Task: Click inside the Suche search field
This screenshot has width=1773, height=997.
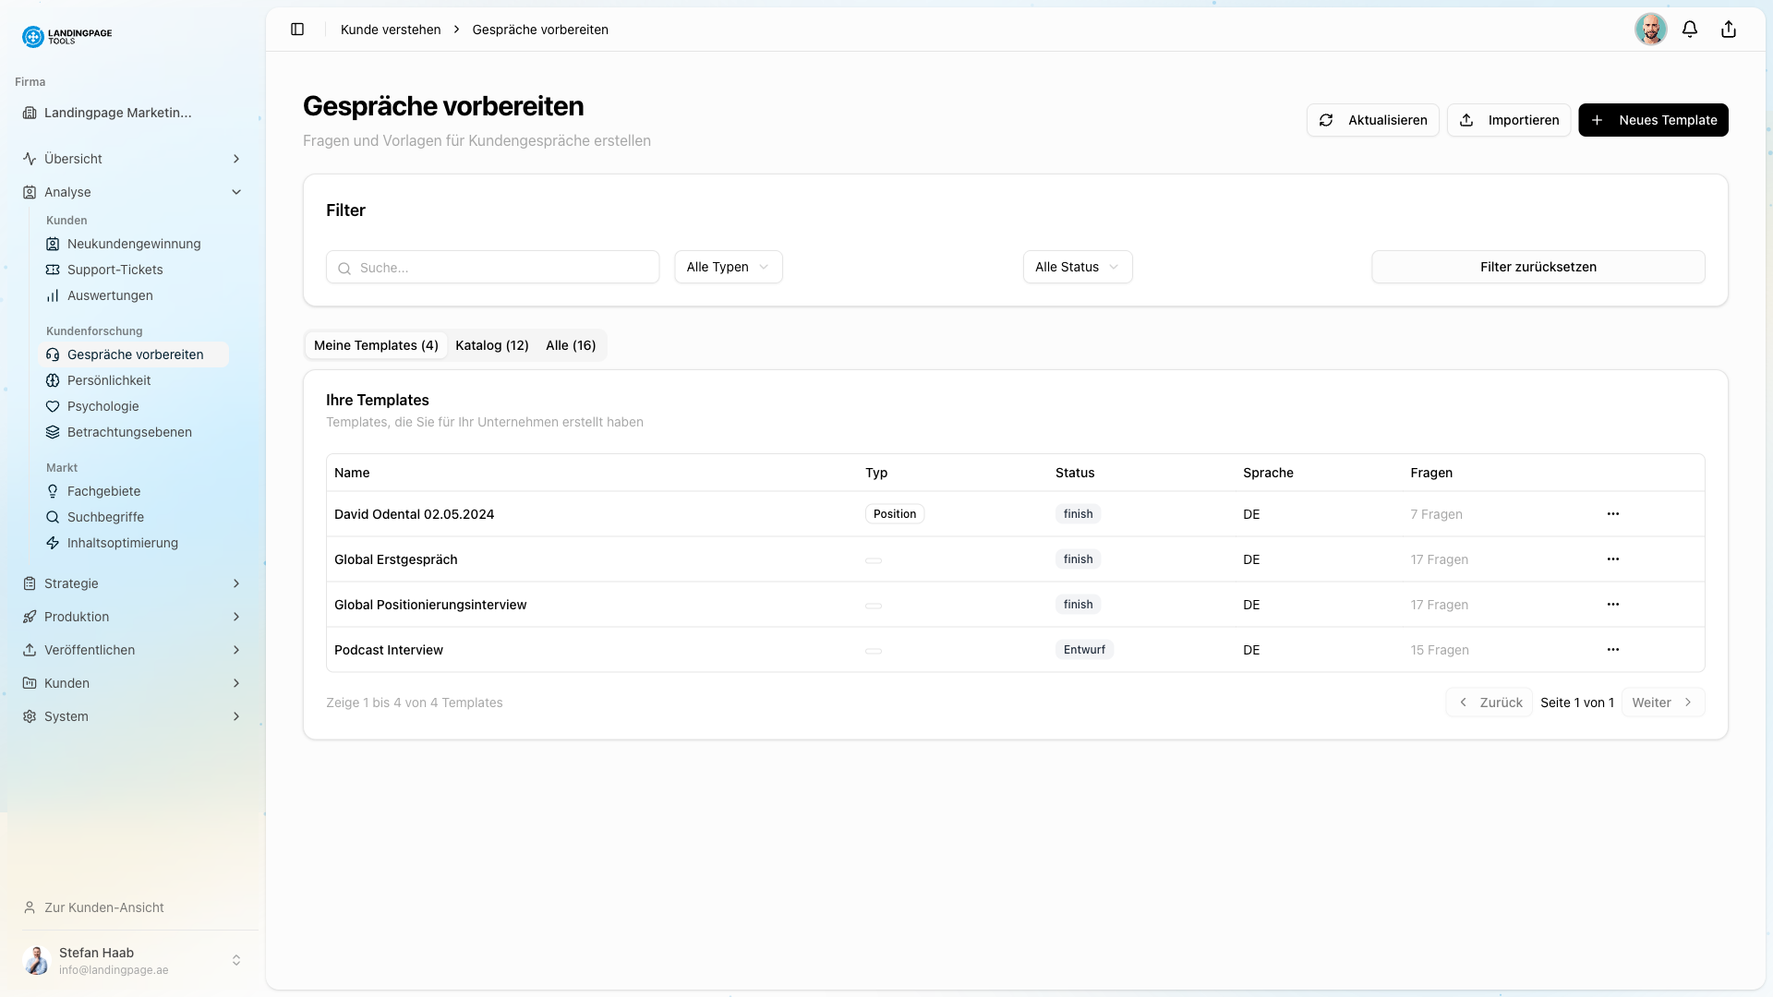Action: (492, 267)
